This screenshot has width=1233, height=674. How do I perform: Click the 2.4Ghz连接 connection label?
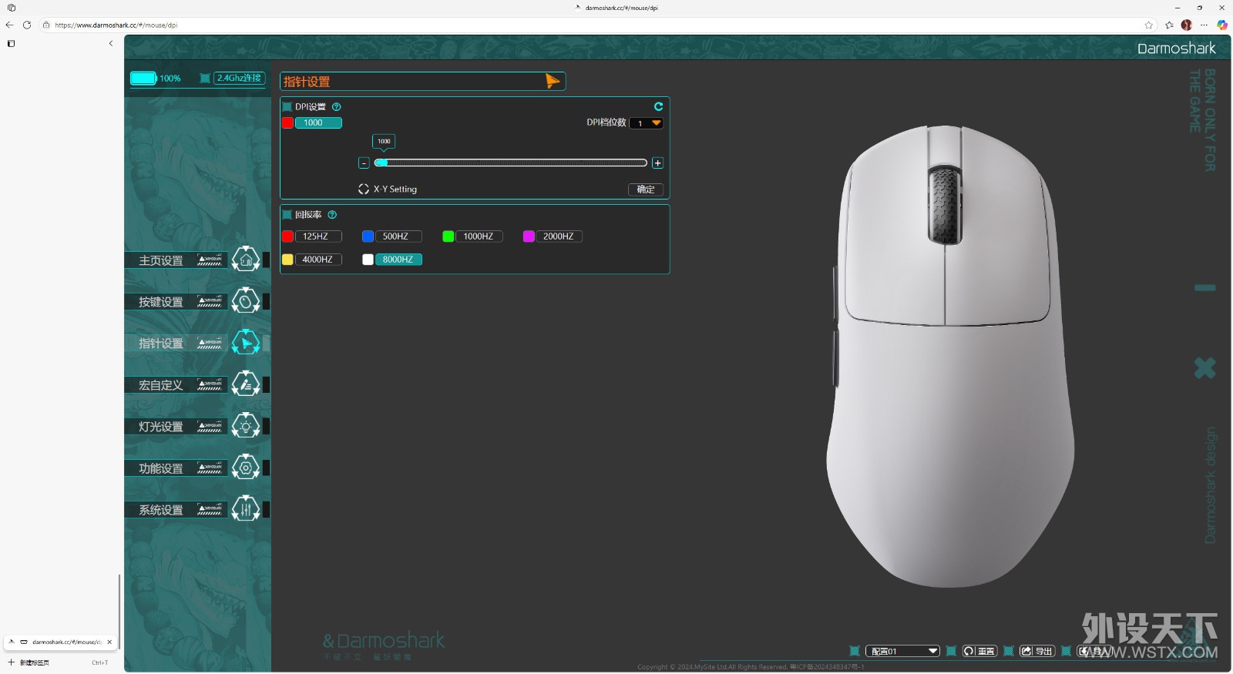(240, 78)
